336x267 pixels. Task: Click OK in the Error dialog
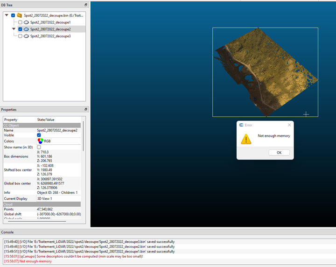(279, 153)
